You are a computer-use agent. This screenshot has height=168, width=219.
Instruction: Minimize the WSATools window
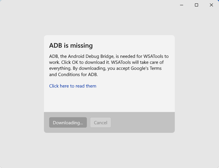click(x=182, y=5)
